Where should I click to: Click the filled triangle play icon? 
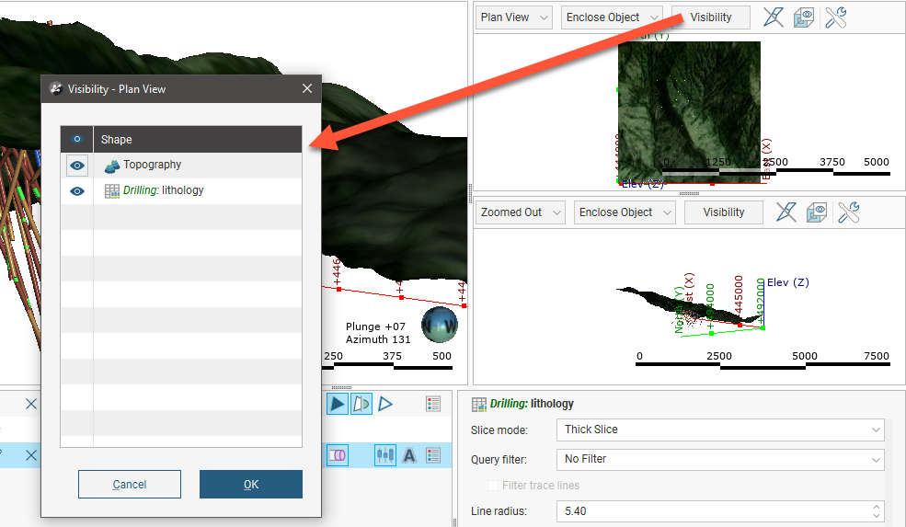click(338, 404)
